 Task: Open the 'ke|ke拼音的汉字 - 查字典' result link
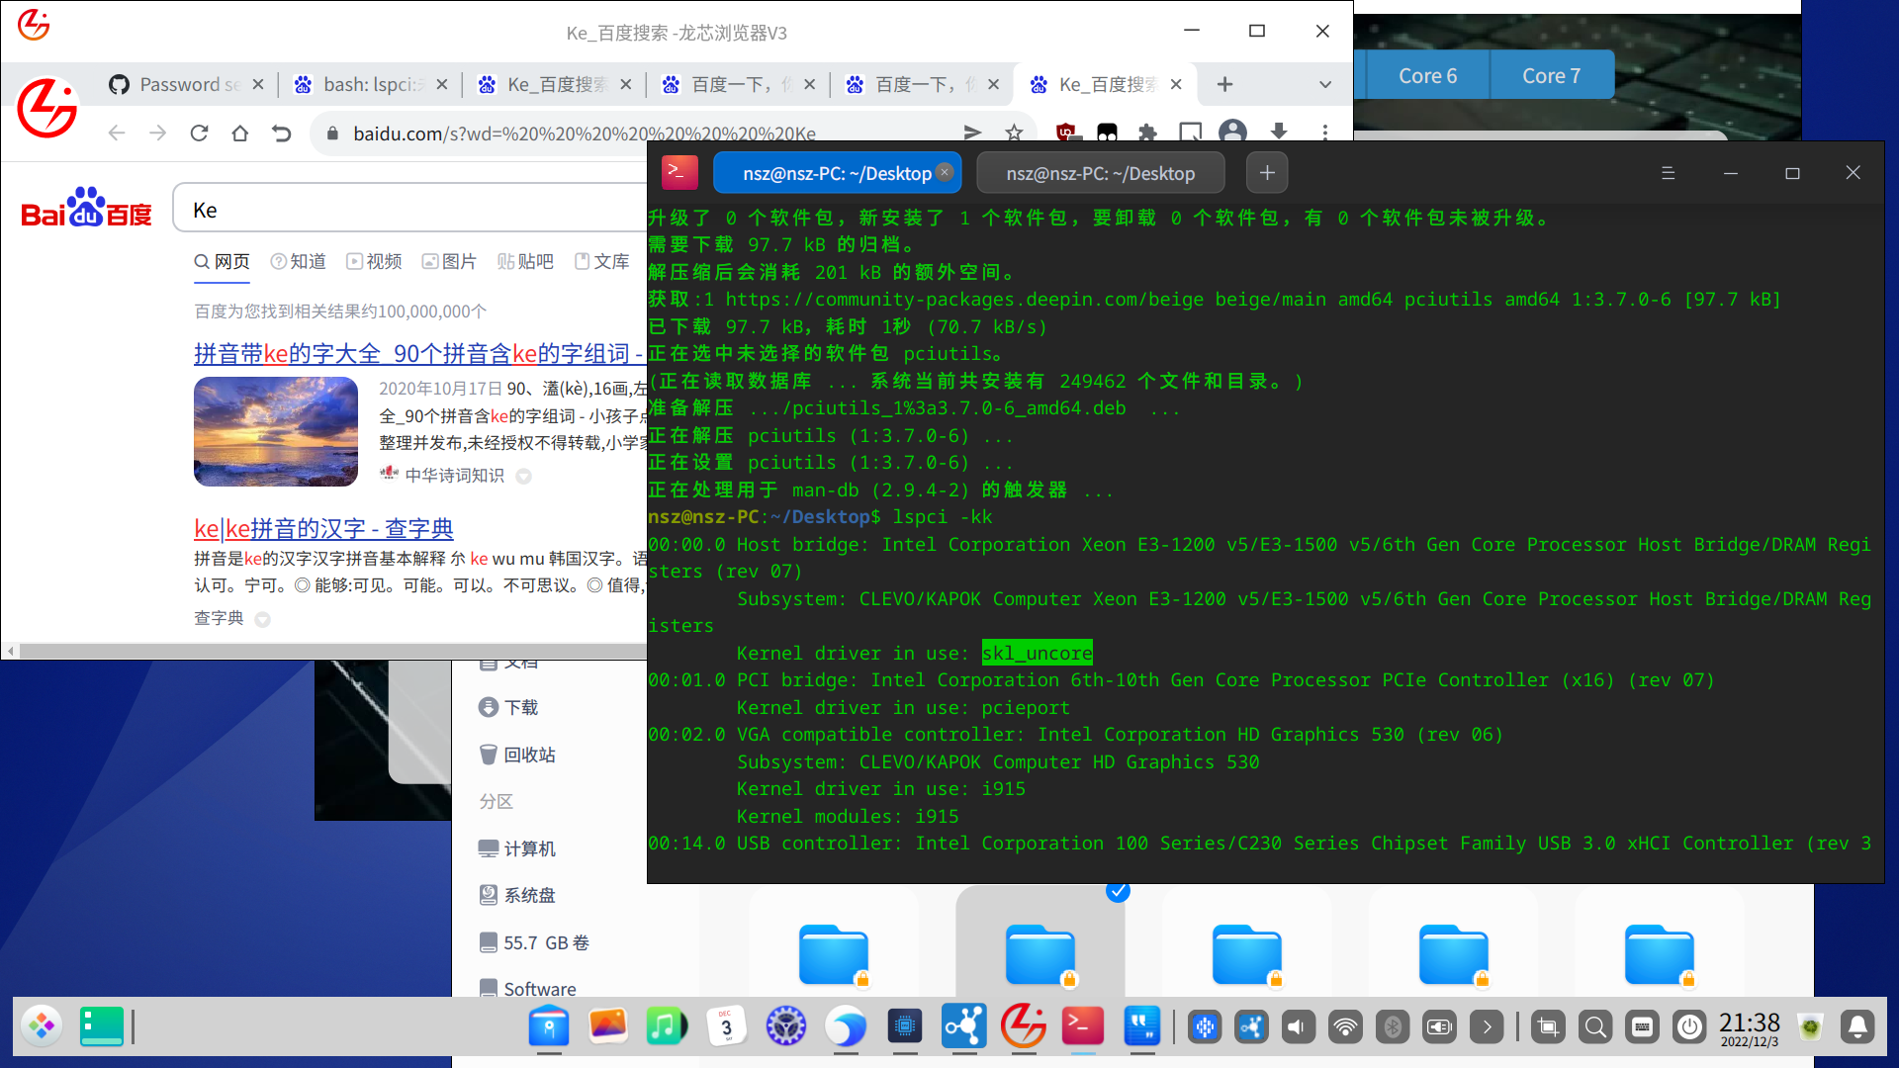click(323, 528)
